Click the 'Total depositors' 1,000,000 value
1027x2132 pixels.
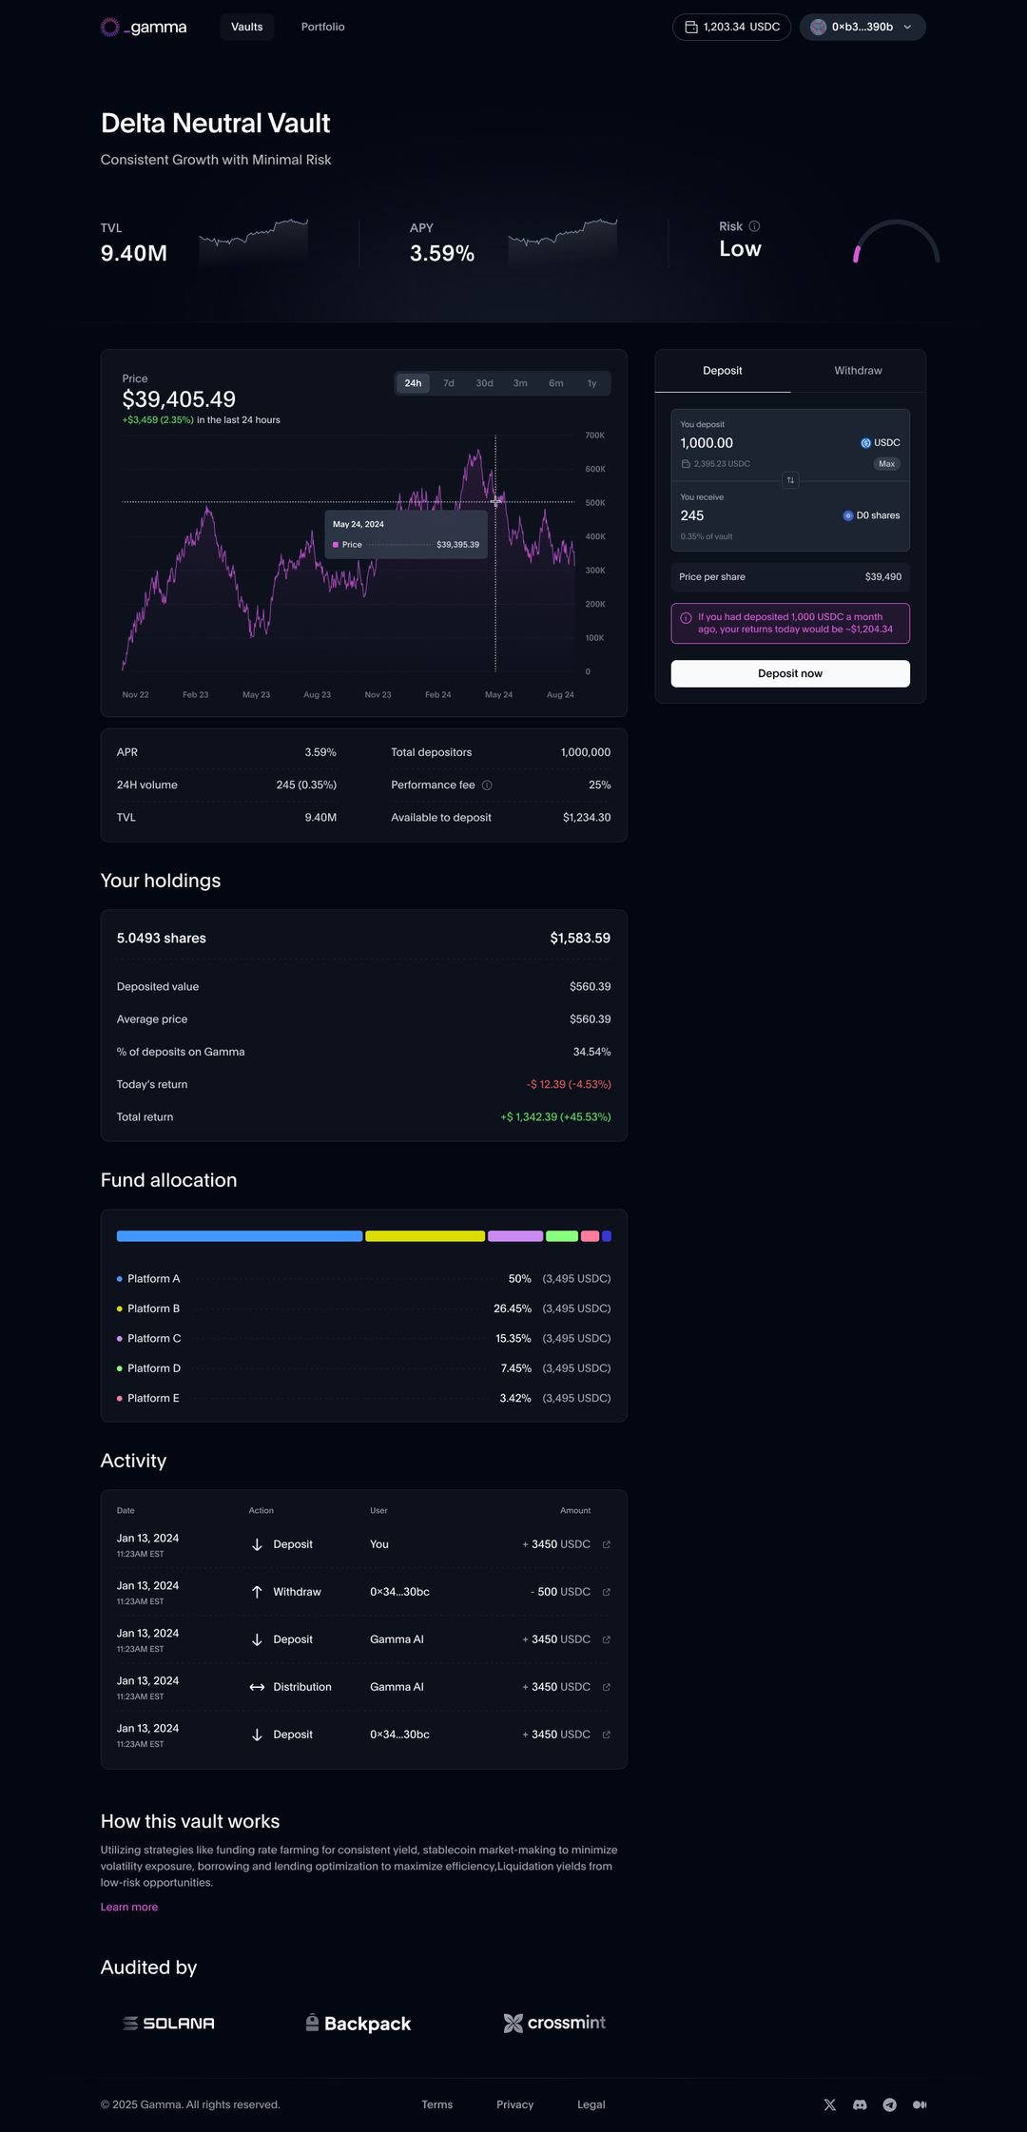tap(586, 752)
